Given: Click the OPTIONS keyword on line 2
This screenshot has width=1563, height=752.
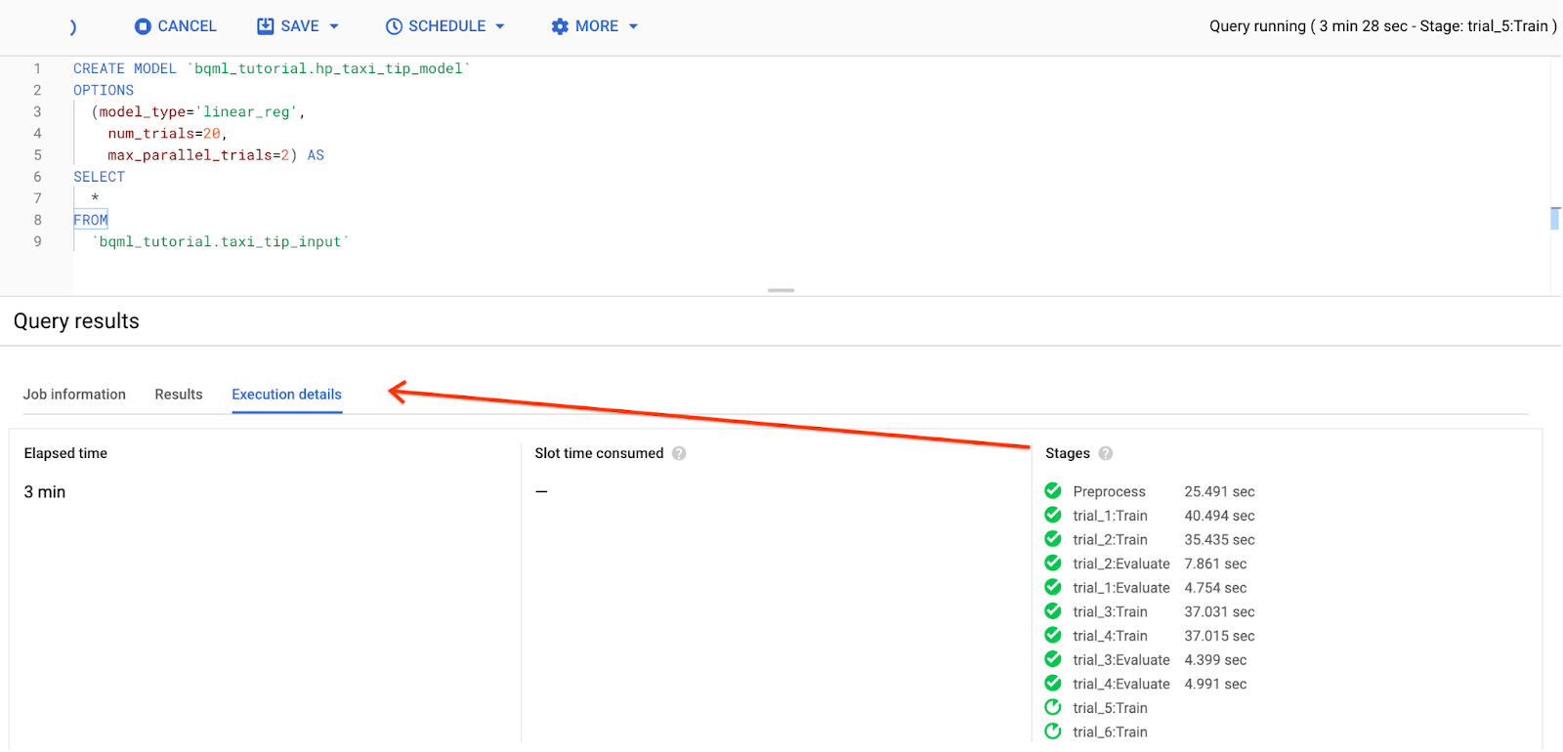Looking at the screenshot, I should 104,90.
